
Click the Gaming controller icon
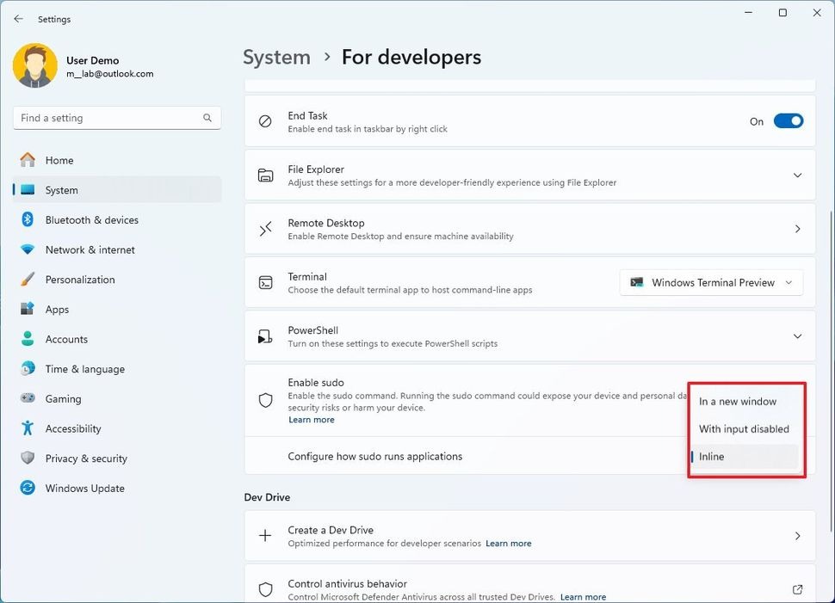pyautogui.click(x=28, y=398)
